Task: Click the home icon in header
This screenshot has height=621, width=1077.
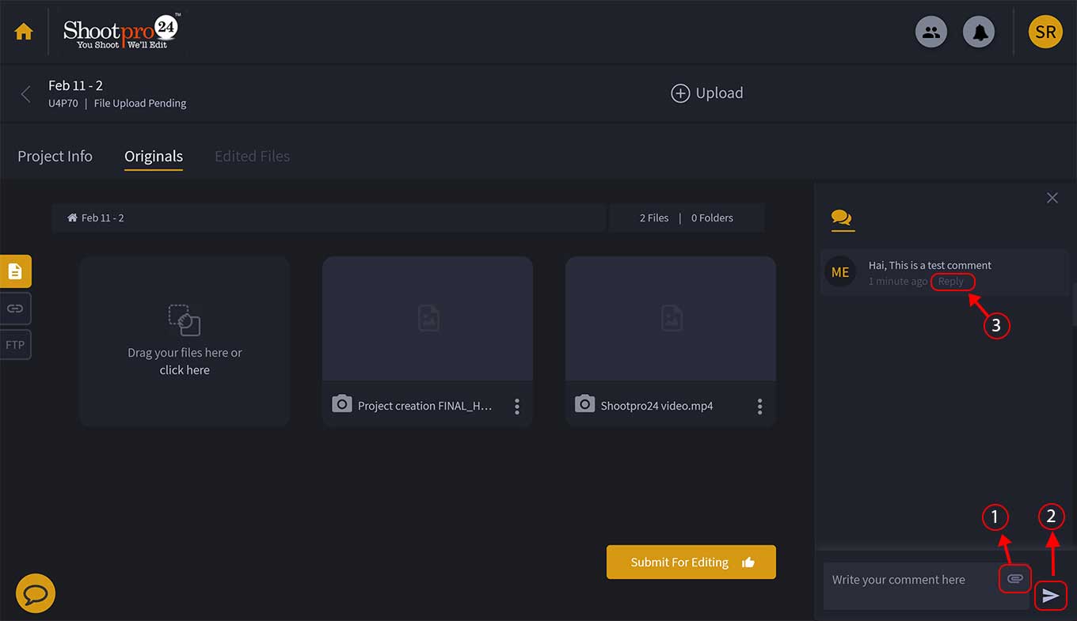Action: coord(24,32)
